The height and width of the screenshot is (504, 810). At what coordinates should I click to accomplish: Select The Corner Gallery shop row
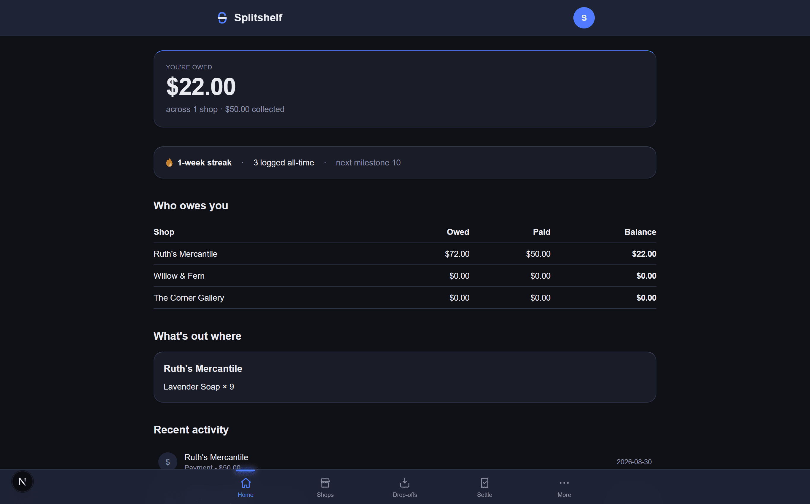405,298
